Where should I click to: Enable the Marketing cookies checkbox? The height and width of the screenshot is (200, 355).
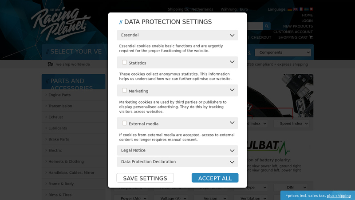[125, 91]
